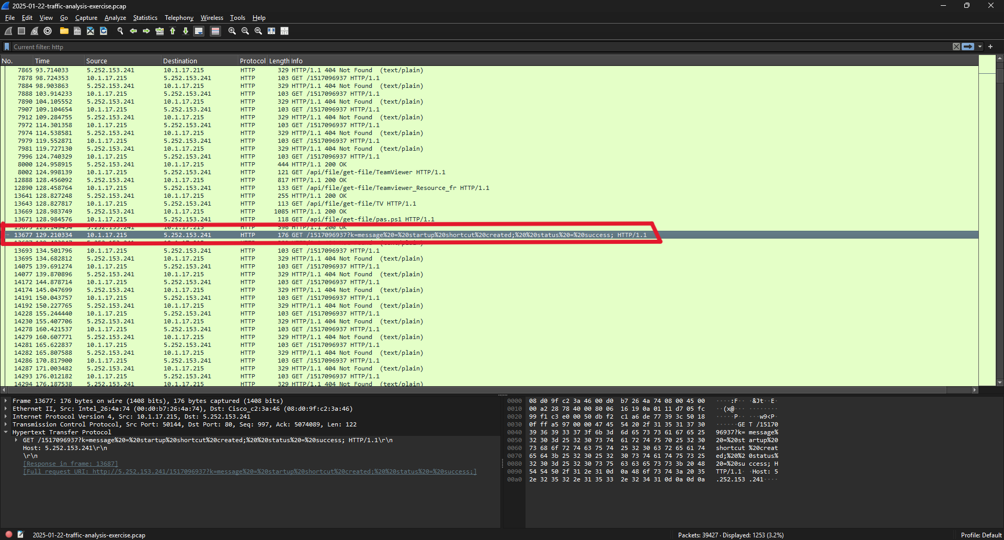Viewport: 1004px width, 540px height.
Task: Click the start capture shark fin icon
Action: 8,31
